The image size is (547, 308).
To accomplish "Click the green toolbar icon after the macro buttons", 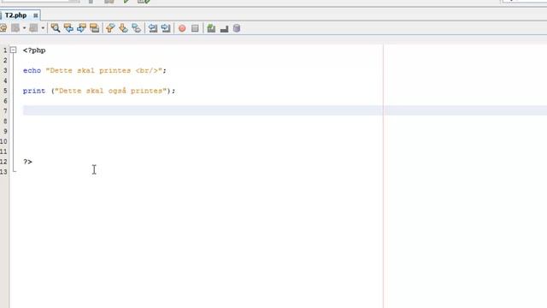I will (211, 28).
